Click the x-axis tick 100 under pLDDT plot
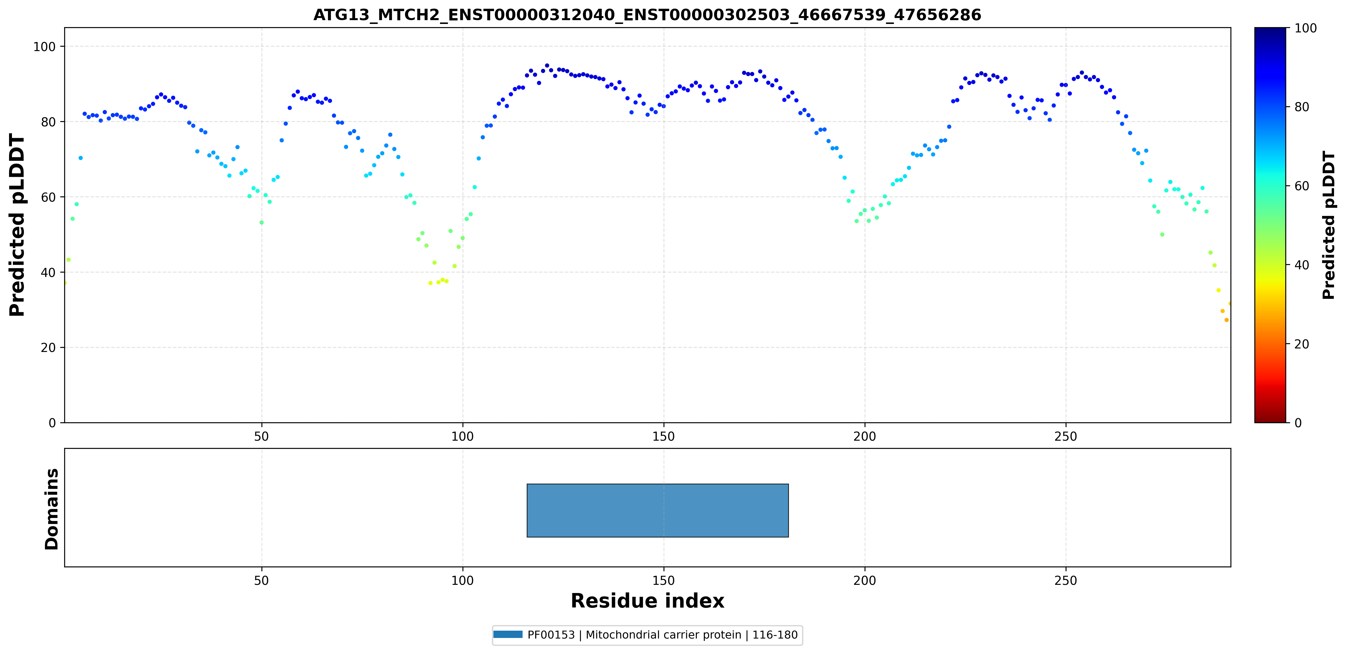1346x654 pixels. pos(462,437)
